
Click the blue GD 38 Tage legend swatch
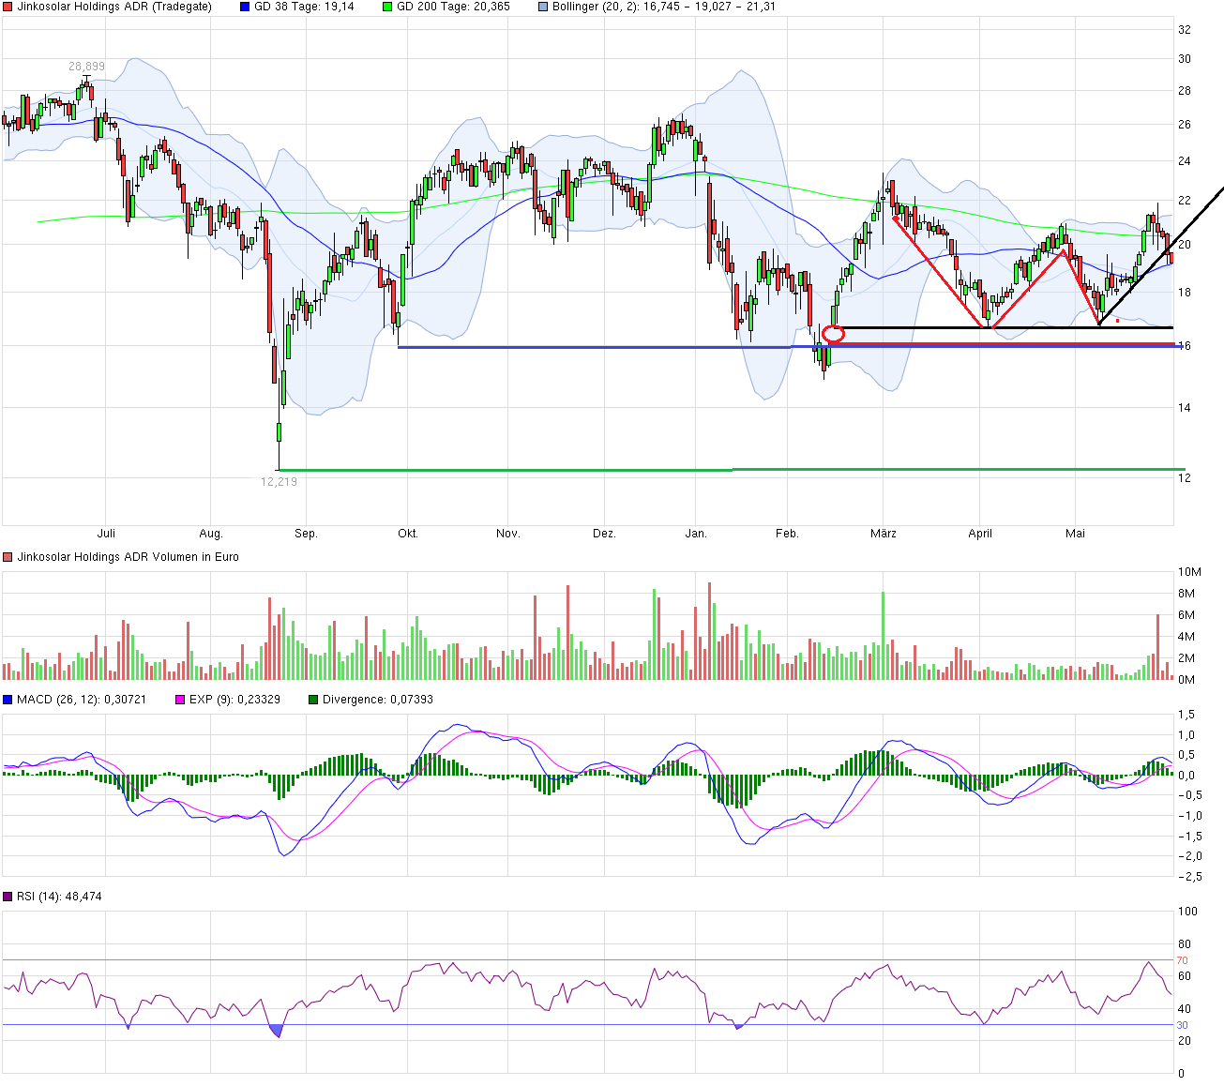pyautogui.click(x=246, y=7)
